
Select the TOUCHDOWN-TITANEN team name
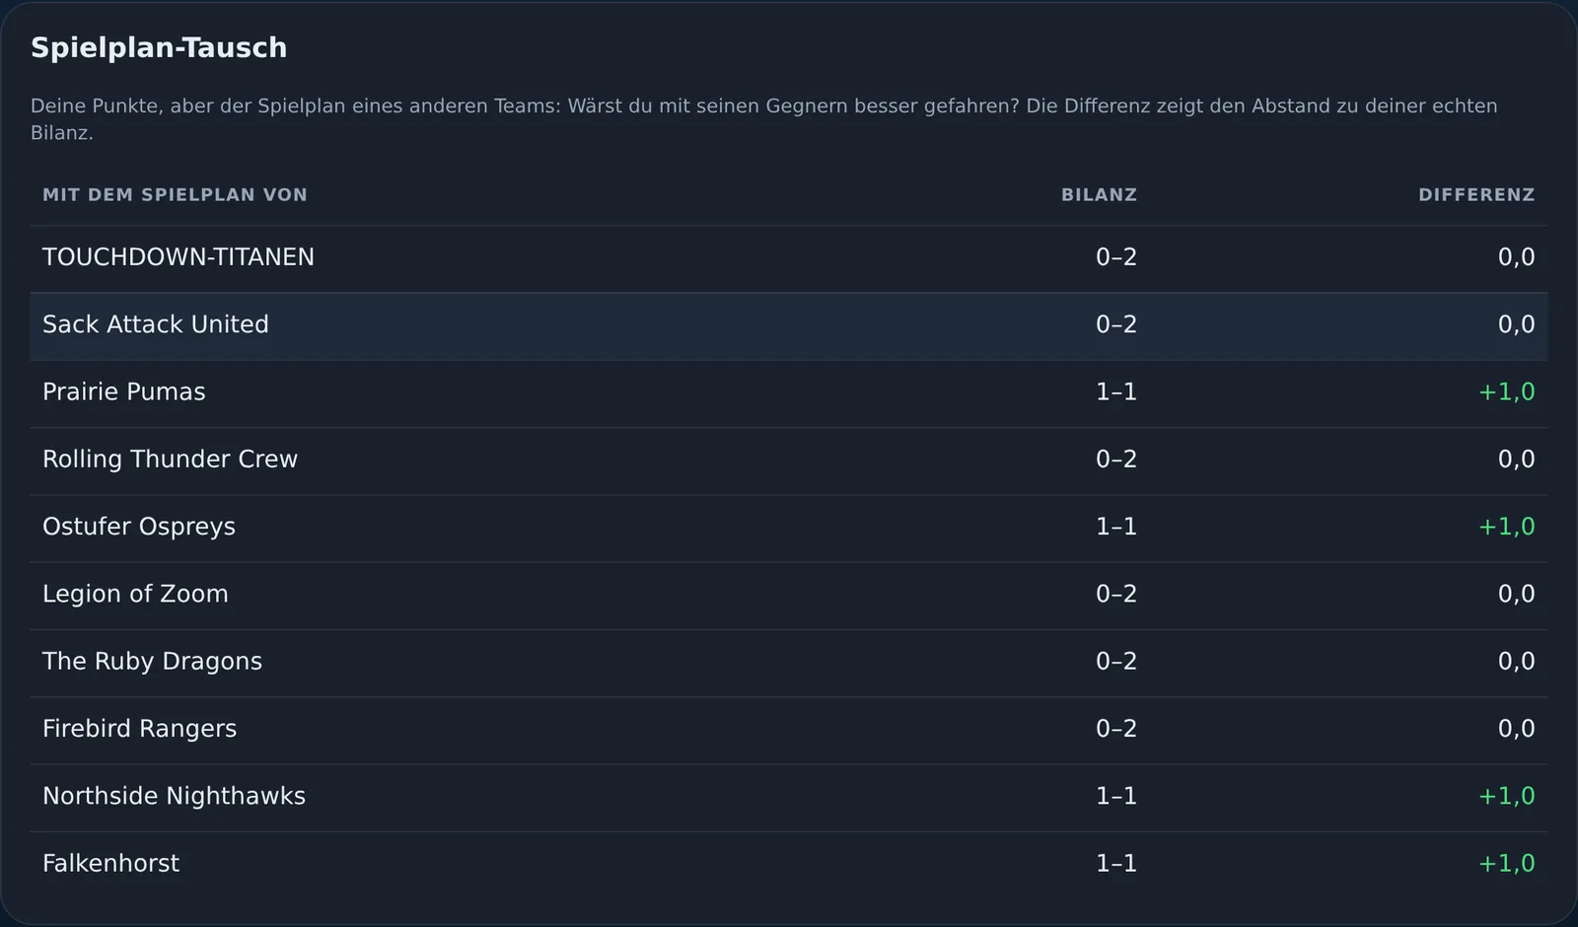(179, 257)
